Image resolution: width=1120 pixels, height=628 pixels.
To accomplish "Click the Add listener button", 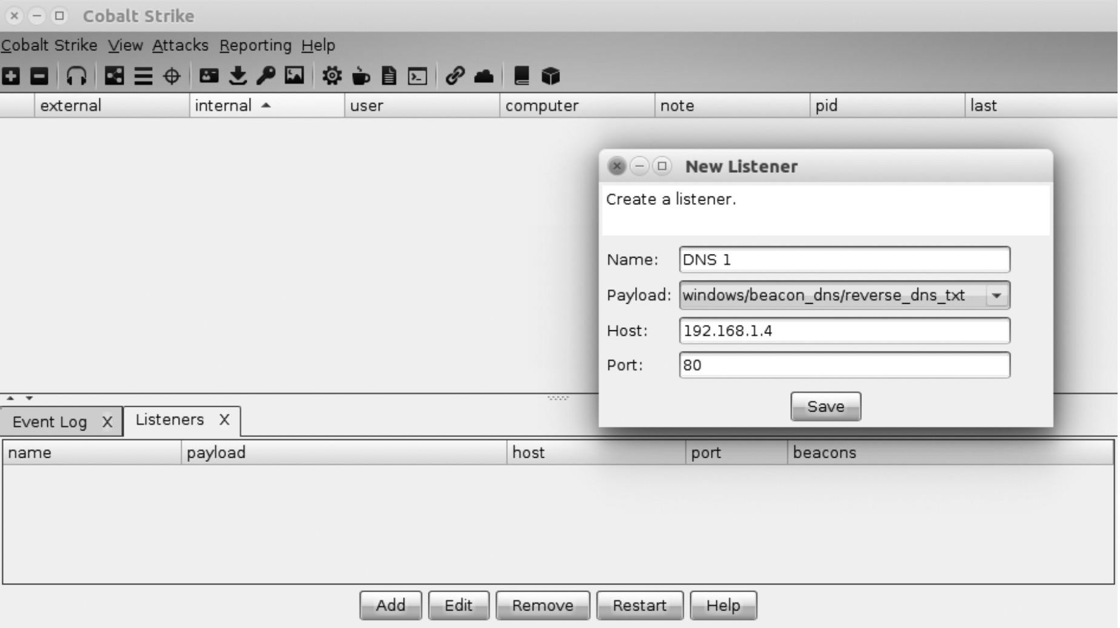I will click(390, 606).
